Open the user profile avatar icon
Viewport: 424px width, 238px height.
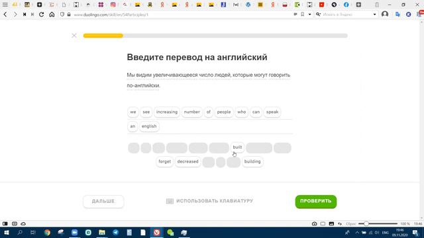click(x=385, y=15)
